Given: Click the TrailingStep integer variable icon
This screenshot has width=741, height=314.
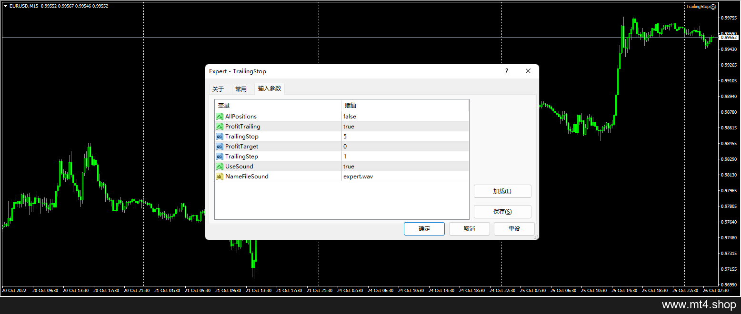Looking at the screenshot, I should (x=220, y=156).
